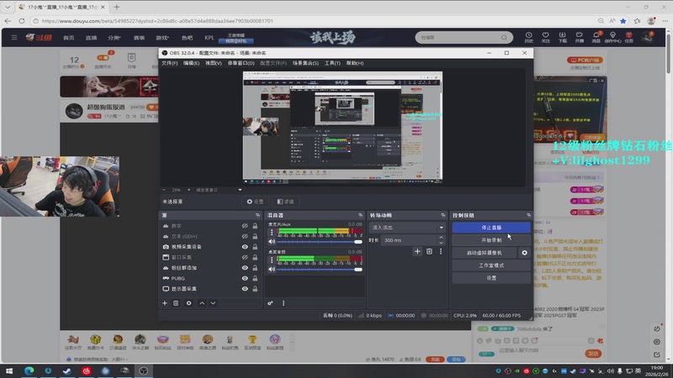This screenshot has height=378, width=673.
Task: Open Douyu 历史 history icon
Action: pyautogui.click(x=529, y=37)
